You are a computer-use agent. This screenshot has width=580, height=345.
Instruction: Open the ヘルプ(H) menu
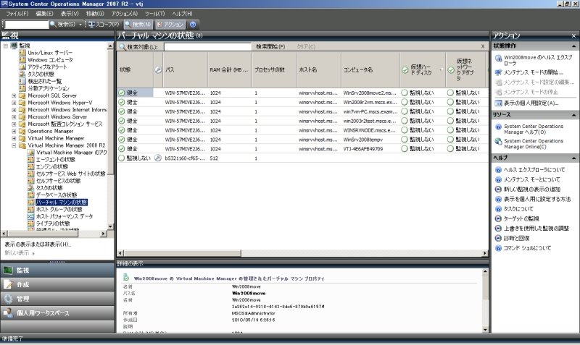pos(182,13)
